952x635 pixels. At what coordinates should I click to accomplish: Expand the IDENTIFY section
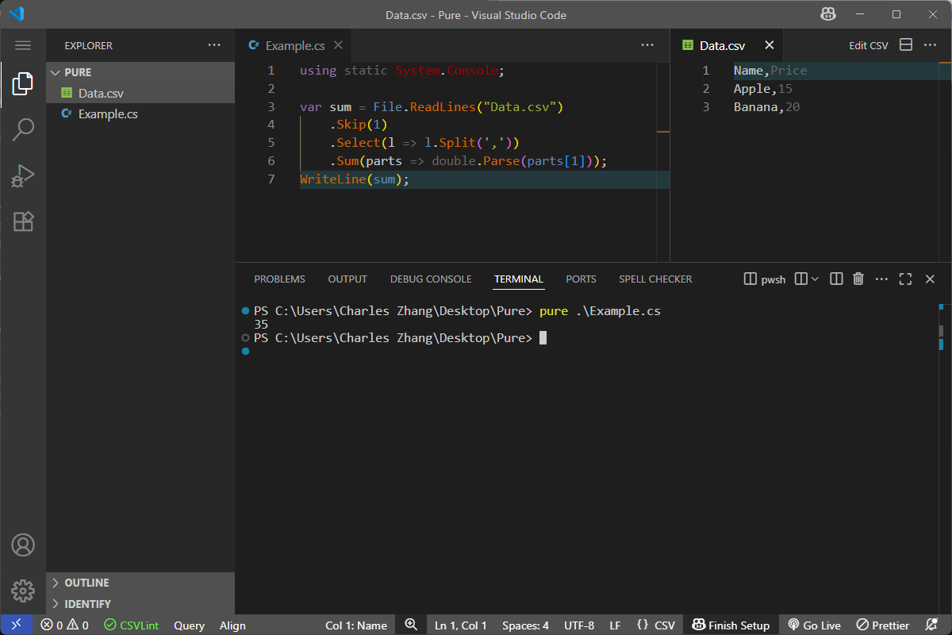point(140,604)
